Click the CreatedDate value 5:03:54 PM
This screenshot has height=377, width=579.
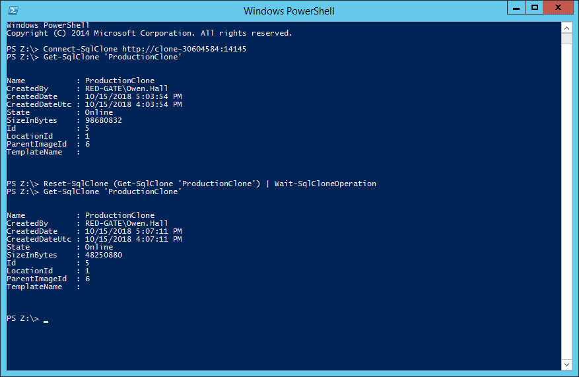pos(159,96)
